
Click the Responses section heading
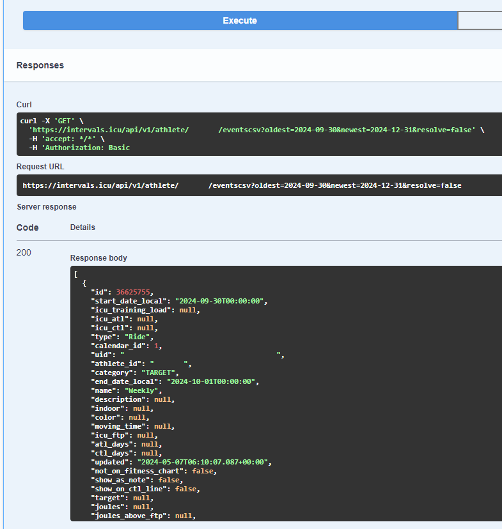pos(40,65)
